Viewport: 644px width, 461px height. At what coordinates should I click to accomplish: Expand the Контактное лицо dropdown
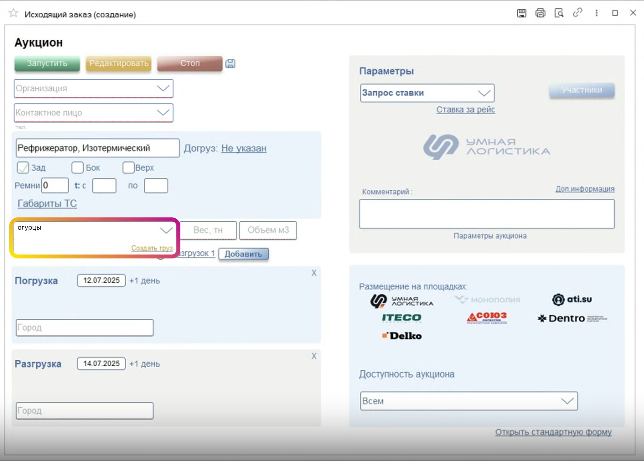[x=163, y=113]
